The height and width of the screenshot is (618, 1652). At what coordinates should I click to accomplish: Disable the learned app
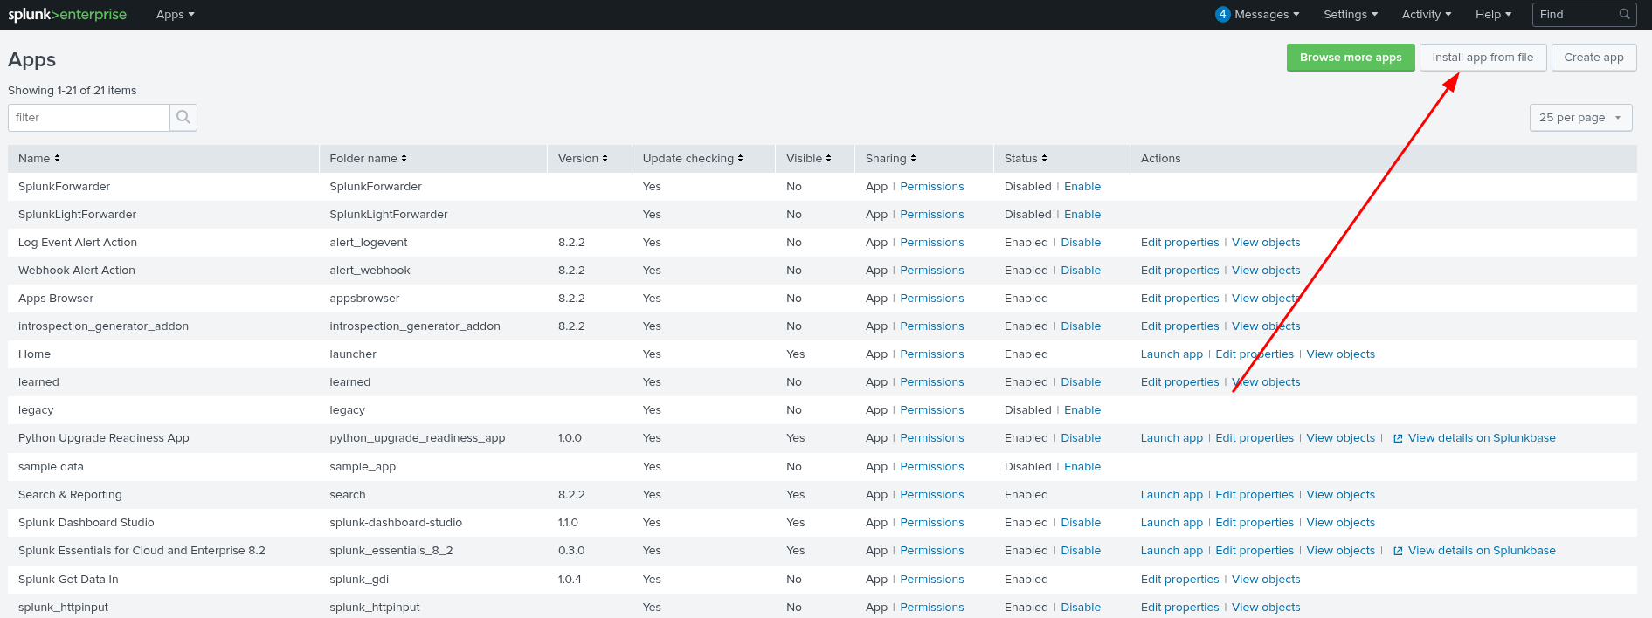(x=1081, y=382)
